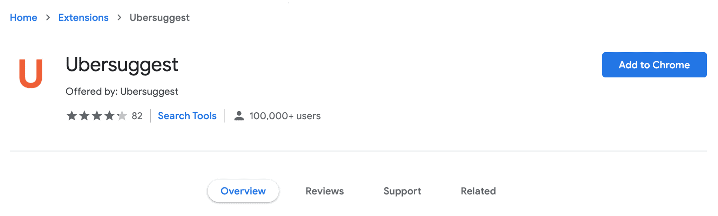Select the Overview tab
Image resolution: width=718 pixels, height=216 pixels.
pyautogui.click(x=243, y=191)
